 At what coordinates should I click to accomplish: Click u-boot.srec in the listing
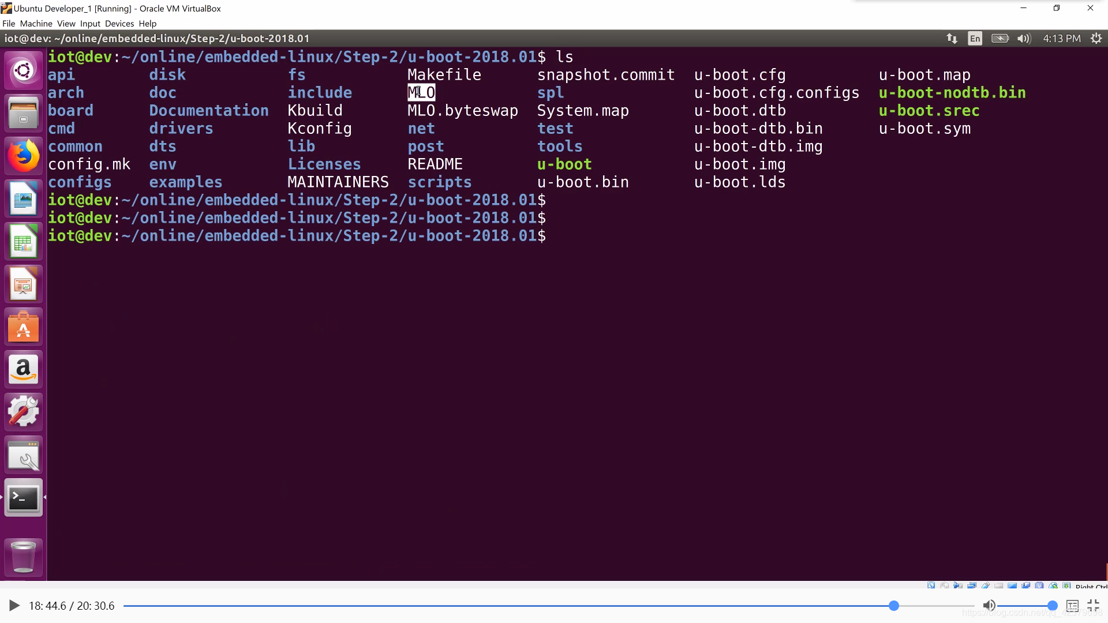(x=929, y=111)
